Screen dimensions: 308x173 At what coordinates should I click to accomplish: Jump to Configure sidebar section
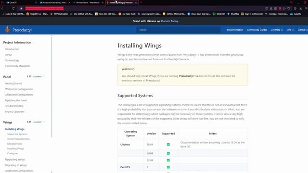click(12, 153)
